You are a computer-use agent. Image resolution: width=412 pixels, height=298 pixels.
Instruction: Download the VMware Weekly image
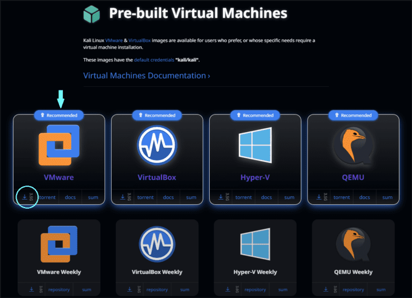click(31, 289)
